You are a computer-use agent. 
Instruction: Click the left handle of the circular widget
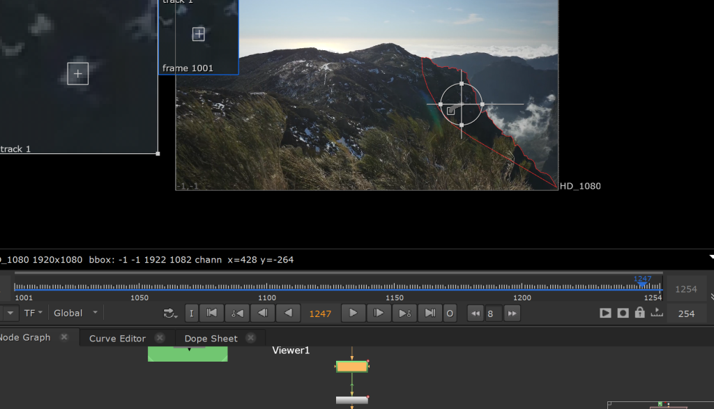441,105
